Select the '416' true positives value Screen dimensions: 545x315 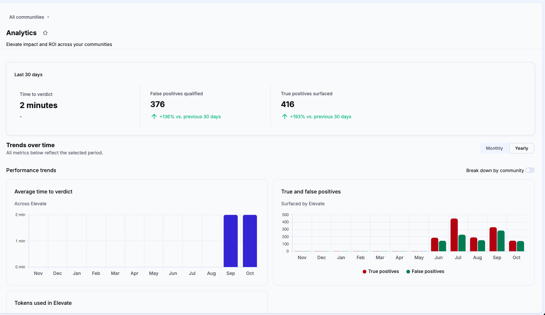coord(288,104)
